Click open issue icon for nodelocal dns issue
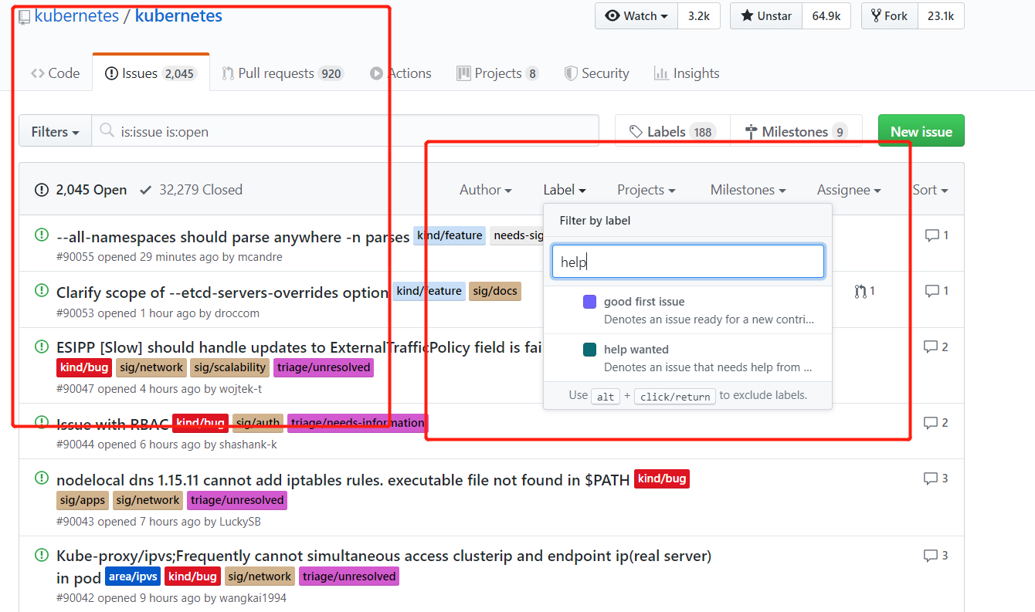The width and height of the screenshot is (1035, 612). tap(41, 478)
